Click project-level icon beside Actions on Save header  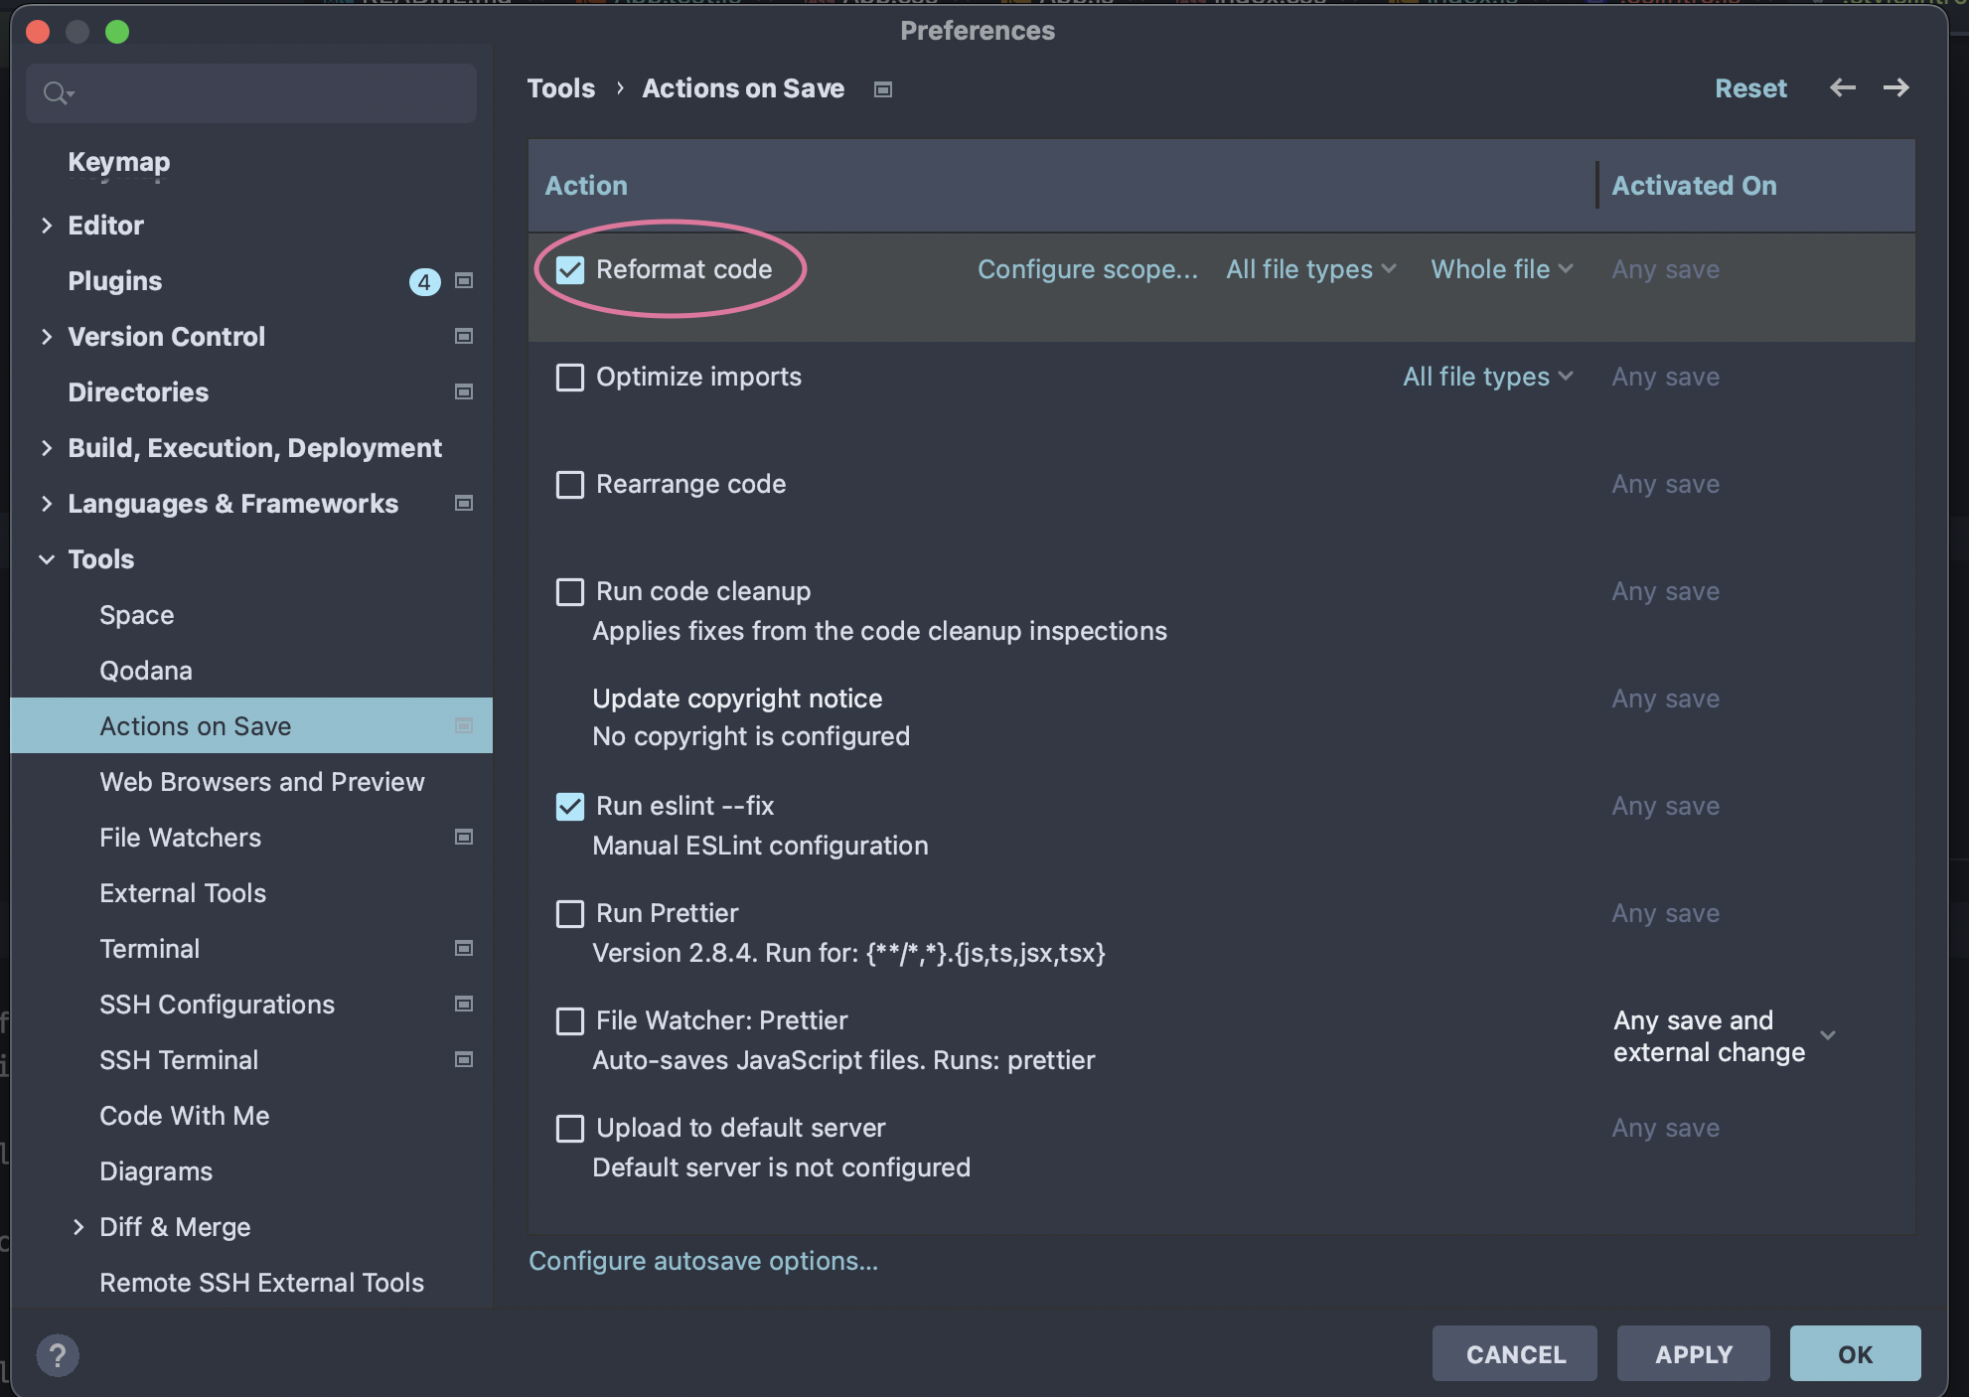click(x=882, y=89)
